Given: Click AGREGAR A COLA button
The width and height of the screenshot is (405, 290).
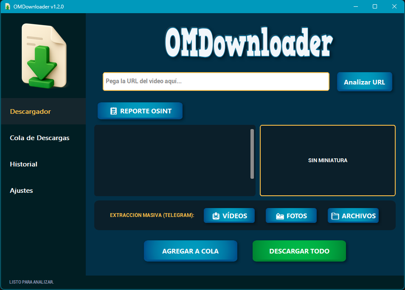Looking at the screenshot, I should tap(190, 251).
